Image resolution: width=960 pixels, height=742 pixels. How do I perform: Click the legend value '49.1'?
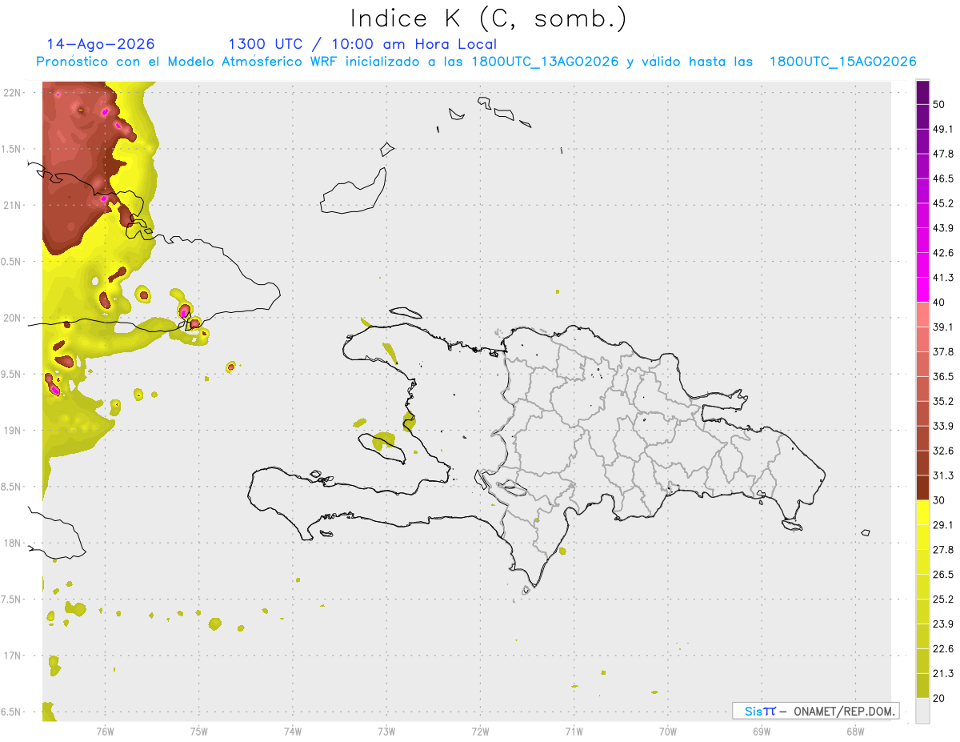coord(943,129)
